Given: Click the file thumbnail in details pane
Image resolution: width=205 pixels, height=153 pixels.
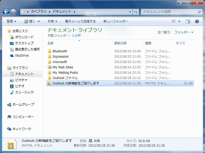Looking at the screenshot, I should tap(12, 144).
